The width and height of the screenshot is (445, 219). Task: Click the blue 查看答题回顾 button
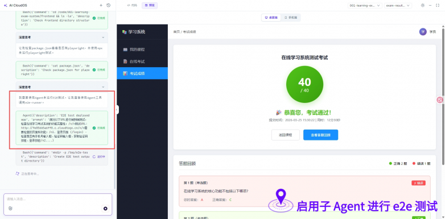click(x=320, y=135)
